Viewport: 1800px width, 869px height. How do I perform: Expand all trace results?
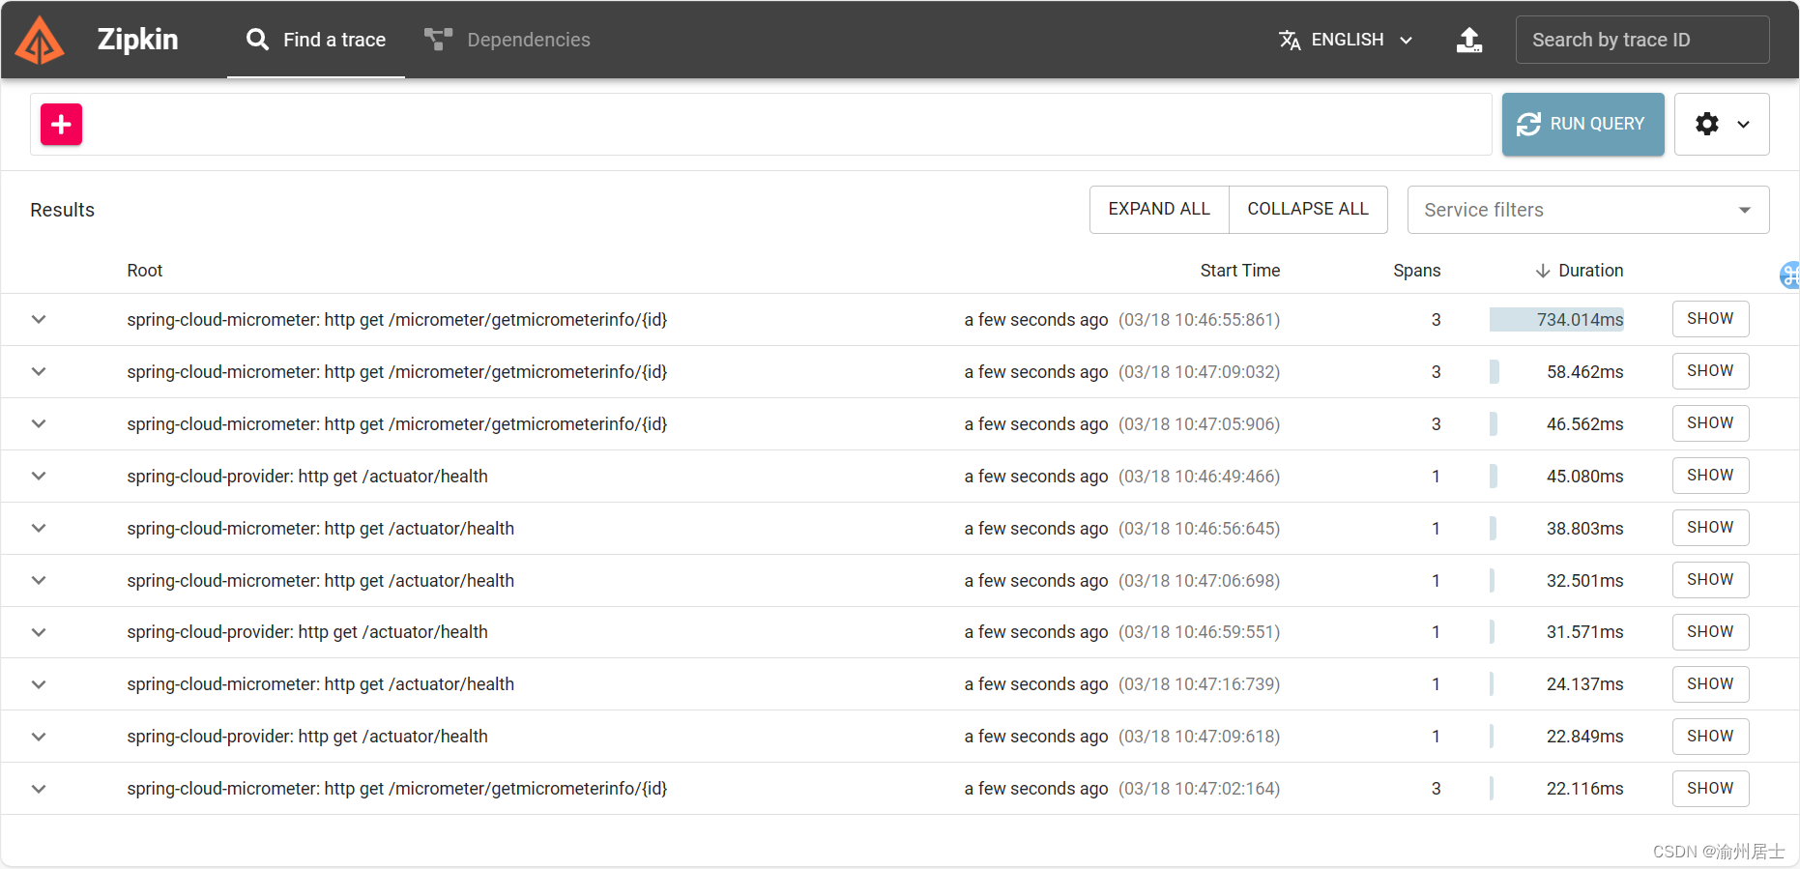[1159, 209]
